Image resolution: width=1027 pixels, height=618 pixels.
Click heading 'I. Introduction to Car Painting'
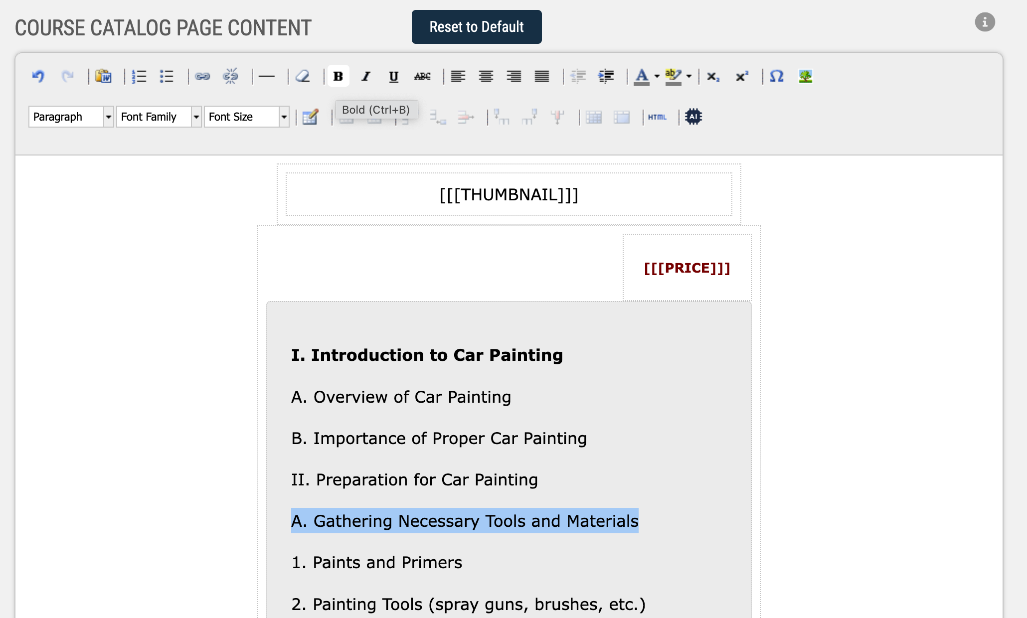[x=427, y=355]
